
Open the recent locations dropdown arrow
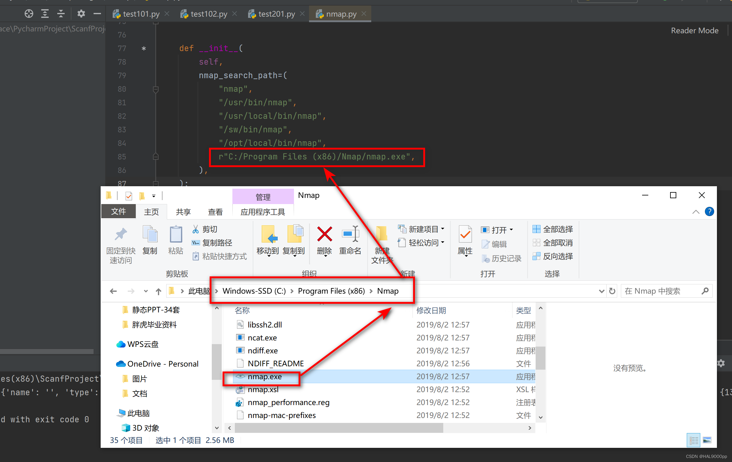146,291
